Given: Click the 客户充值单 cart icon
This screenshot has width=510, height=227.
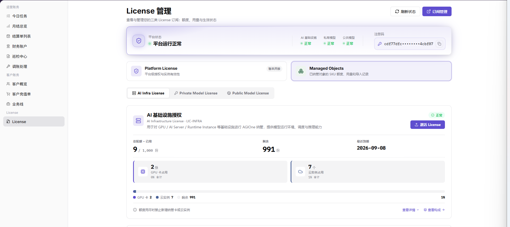Looking at the screenshot, I should coord(8,94).
